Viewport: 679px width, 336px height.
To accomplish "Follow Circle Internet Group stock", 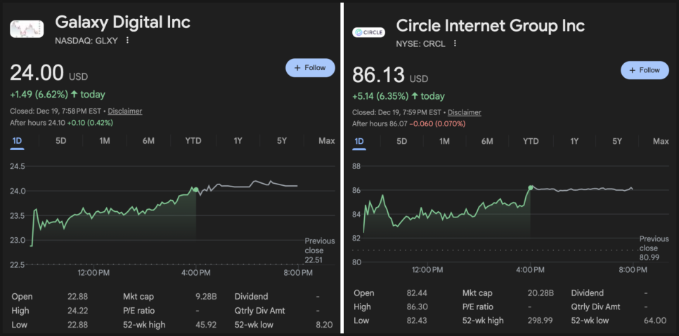I will coord(645,70).
